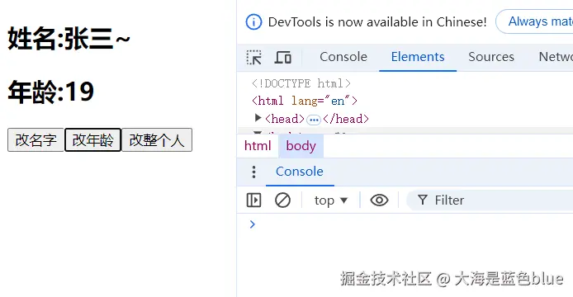The height and width of the screenshot is (297, 573).
Task: Focus the console Filter field
Action: click(490, 200)
